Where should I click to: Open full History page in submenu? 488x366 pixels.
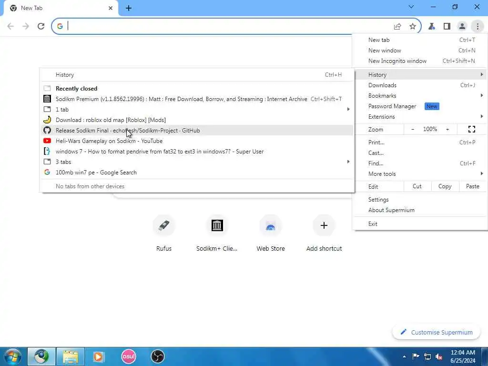tap(197, 75)
